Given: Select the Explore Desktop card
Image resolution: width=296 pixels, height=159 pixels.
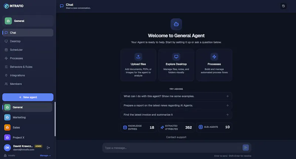Looking at the screenshot, I should 176,65.
